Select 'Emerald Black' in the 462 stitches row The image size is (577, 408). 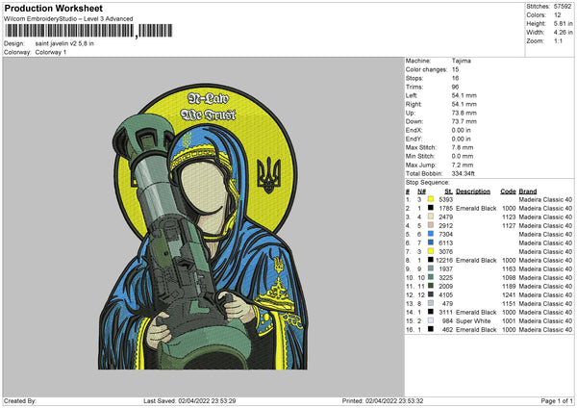coord(476,329)
